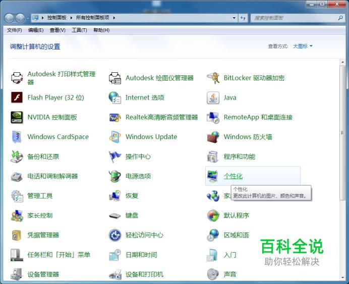Open 操作中心 flag icon
The height and width of the screenshot is (284, 349).
(x=115, y=156)
